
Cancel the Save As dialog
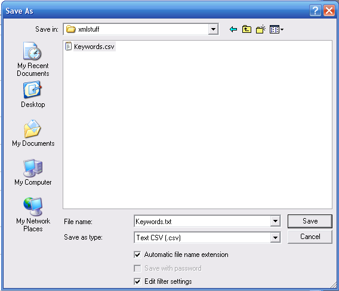310,237
